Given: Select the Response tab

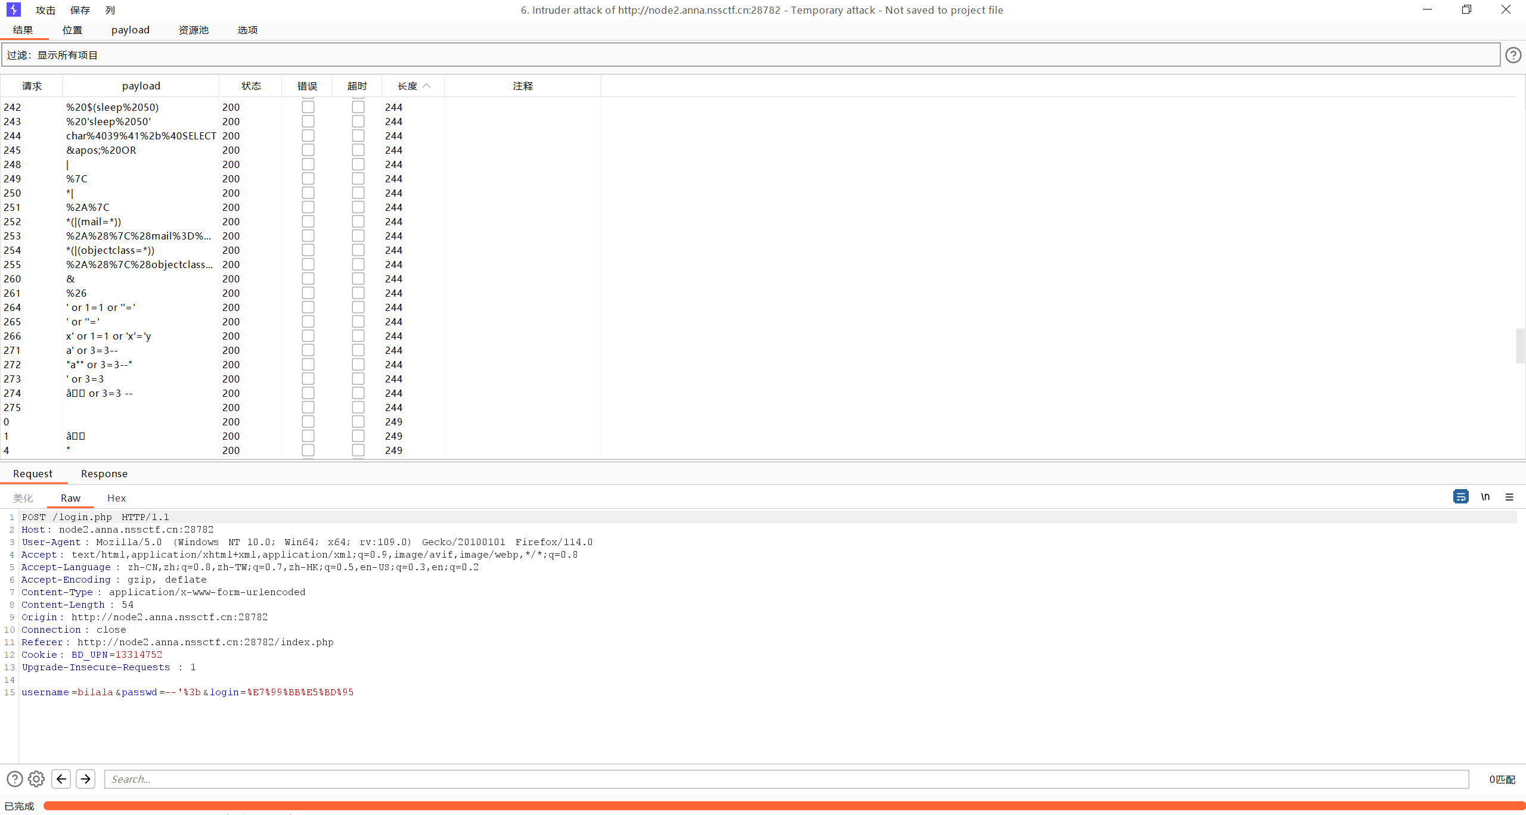Looking at the screenshot, I should coord(104,474).
